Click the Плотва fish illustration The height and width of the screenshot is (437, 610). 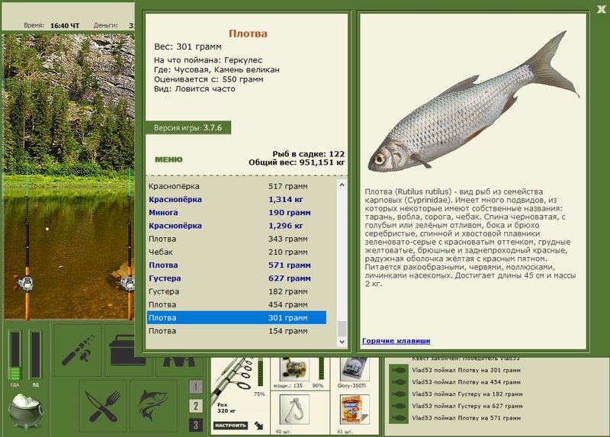click(474, 102)
